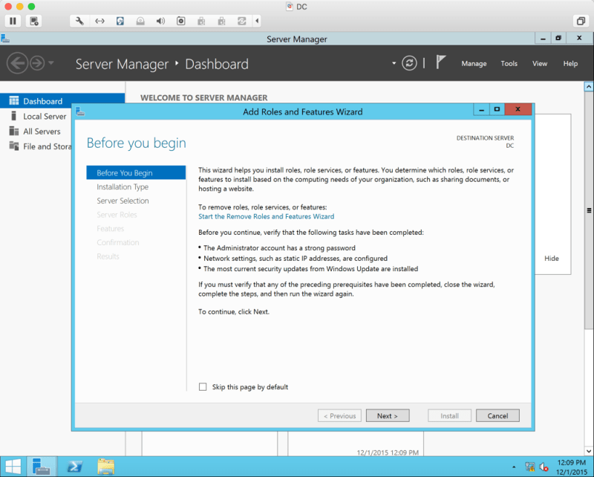Image resolution: width=594 pixels, height=477 pixels.
Task: Open the notifications flag icon
Action: coord(441,63)
